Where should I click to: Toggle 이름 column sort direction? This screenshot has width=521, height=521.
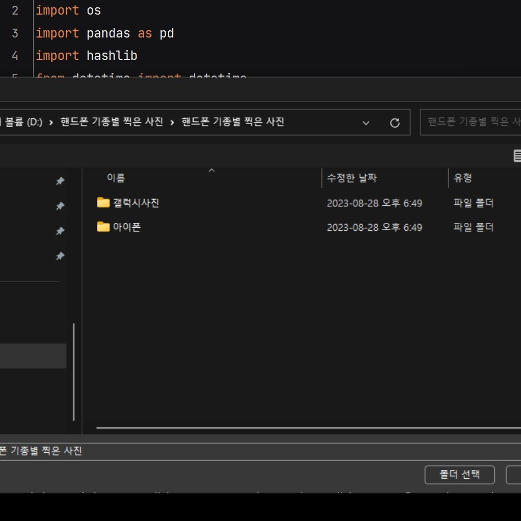[x=116, y=178]
